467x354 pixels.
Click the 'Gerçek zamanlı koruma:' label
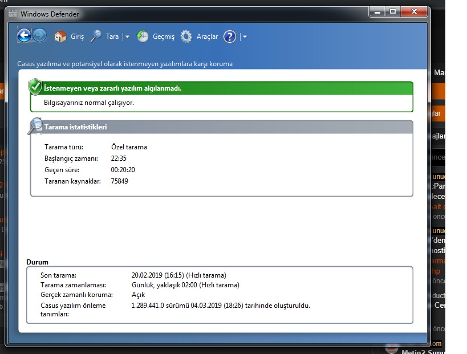click(x=76, y=295)
